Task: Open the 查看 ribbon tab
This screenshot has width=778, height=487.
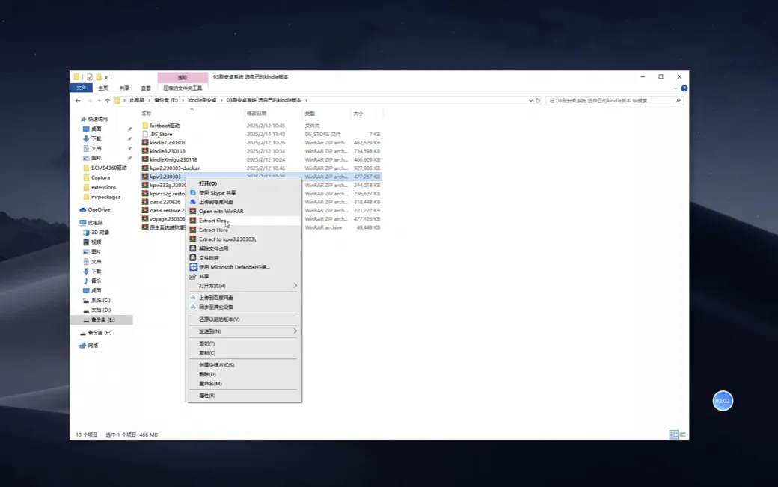Action: pyautogui.click(x=146, y=88)
